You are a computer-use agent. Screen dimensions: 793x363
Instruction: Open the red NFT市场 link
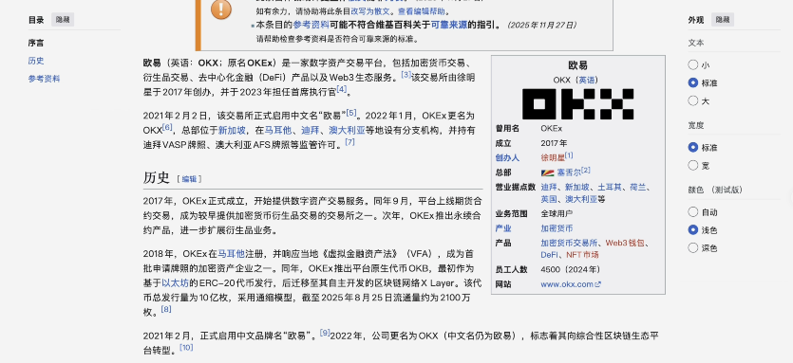[x=582, y=254]
